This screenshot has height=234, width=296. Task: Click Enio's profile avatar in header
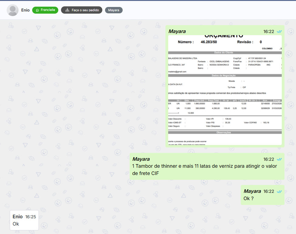(12, 10)
